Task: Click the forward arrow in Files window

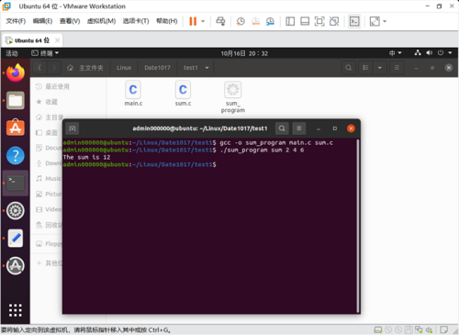Action: click(54, 68)
